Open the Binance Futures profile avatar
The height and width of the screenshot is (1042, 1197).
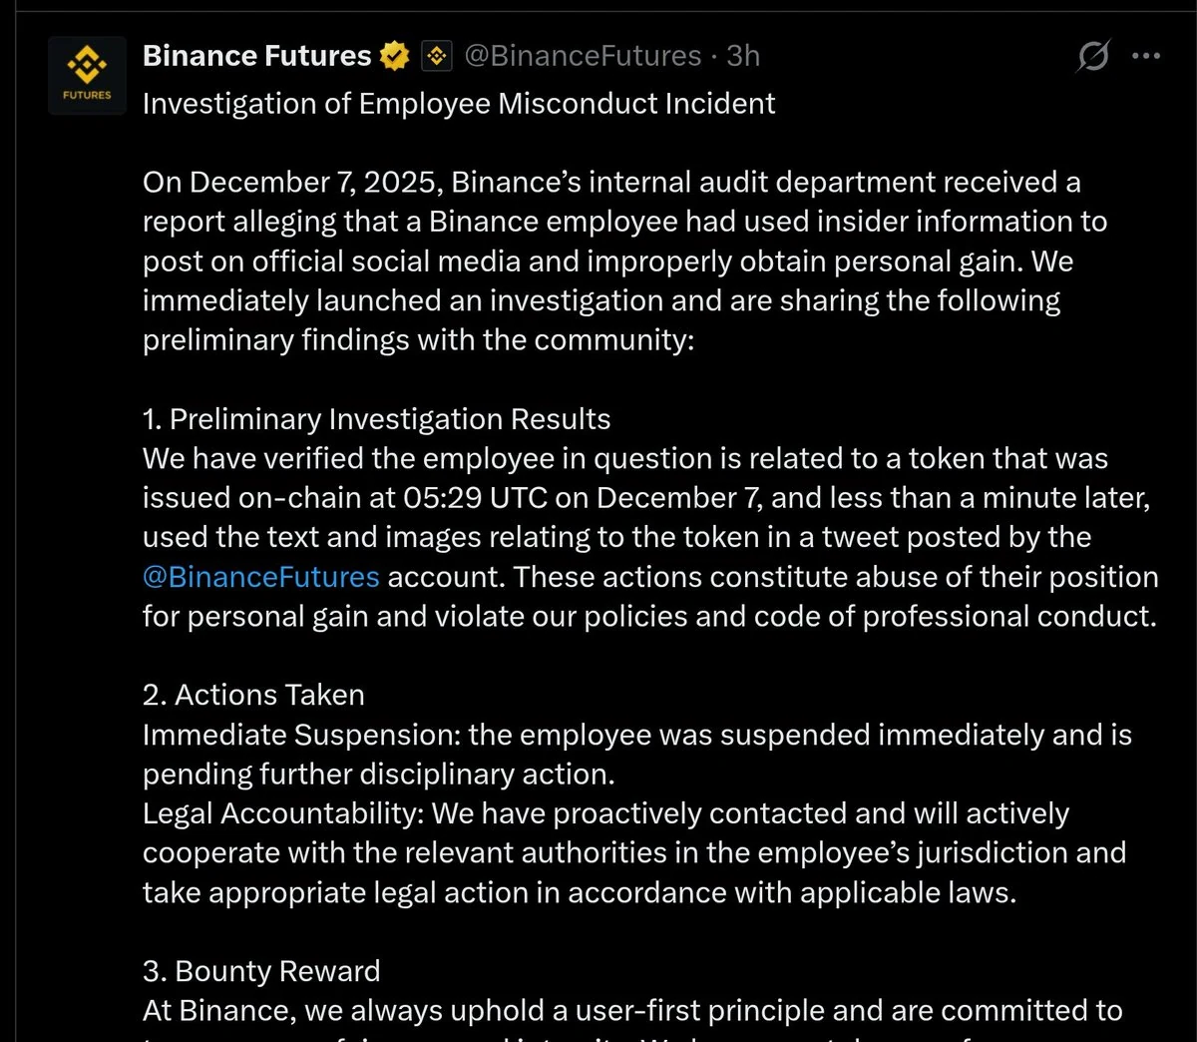click(87, 76)
